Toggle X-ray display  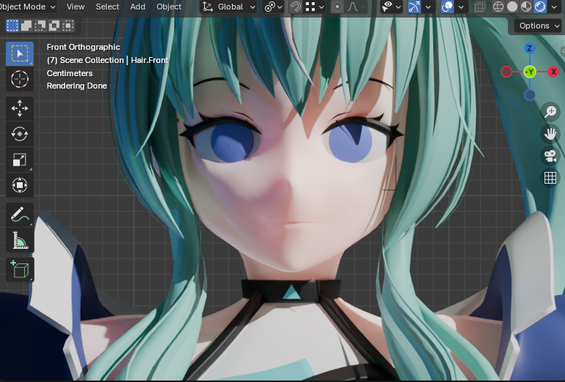coord(479,7)
